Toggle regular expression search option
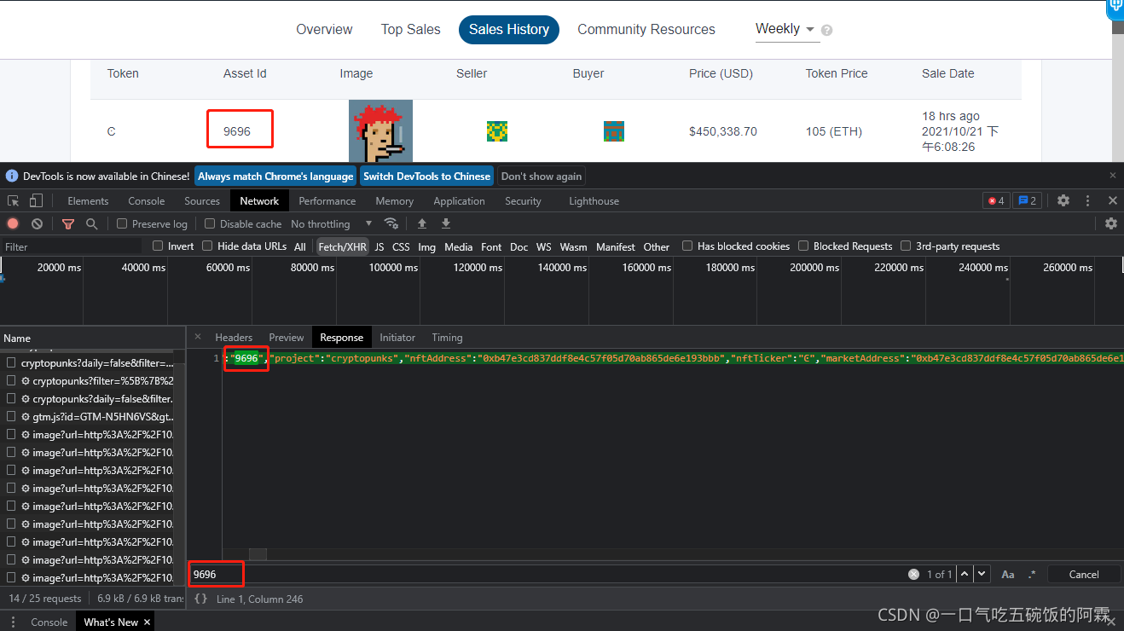 (x=1033, y=575)
